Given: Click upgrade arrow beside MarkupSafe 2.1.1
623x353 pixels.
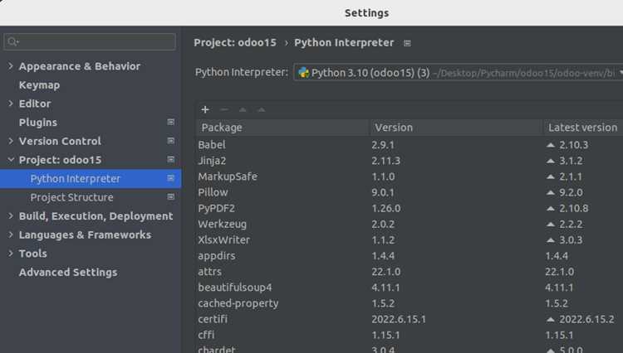Looking at the screenshot, I should [550, 176].
